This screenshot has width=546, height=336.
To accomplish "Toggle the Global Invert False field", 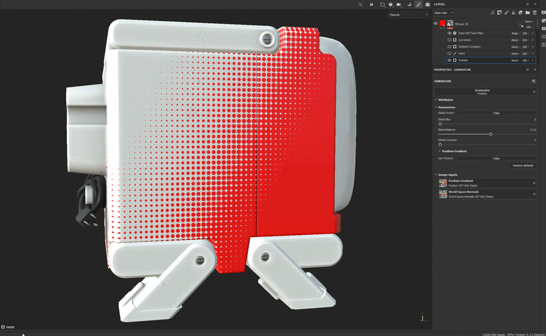I will click(x=496, y=113).
